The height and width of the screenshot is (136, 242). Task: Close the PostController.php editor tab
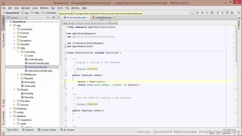(88, 18)
